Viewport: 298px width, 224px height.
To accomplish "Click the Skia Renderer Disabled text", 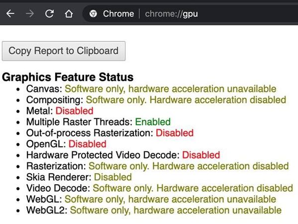I will tap(113, 177).
